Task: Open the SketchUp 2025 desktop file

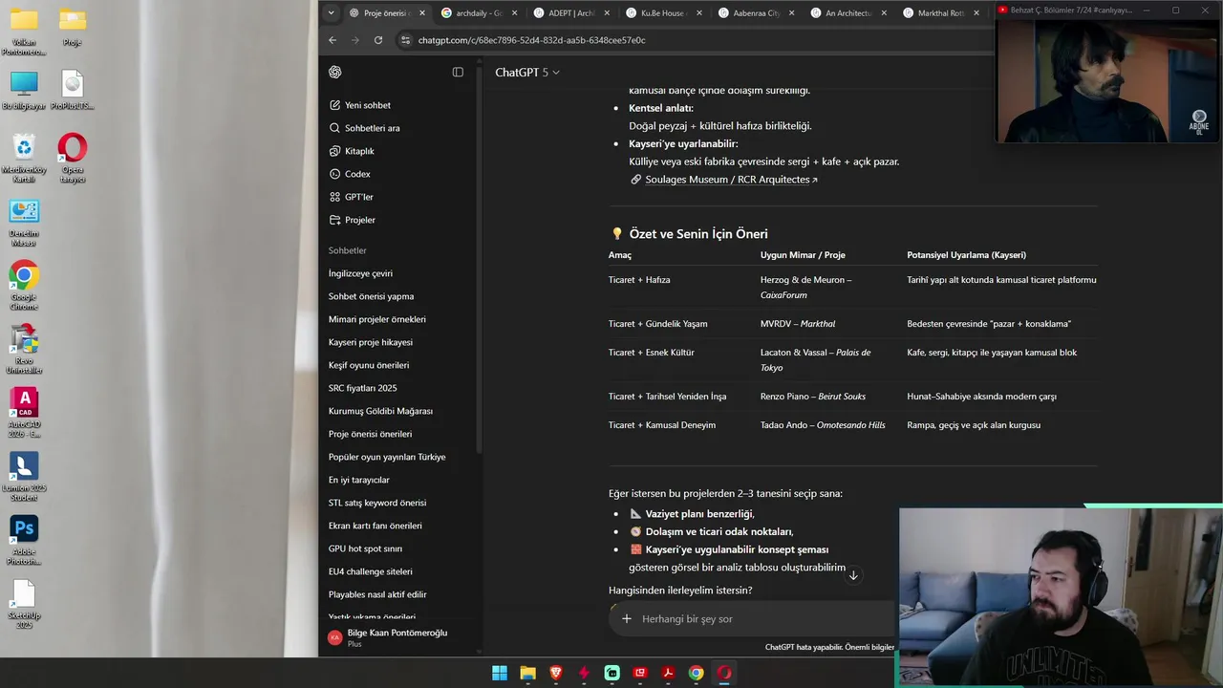Action: [x=24, y=603]
